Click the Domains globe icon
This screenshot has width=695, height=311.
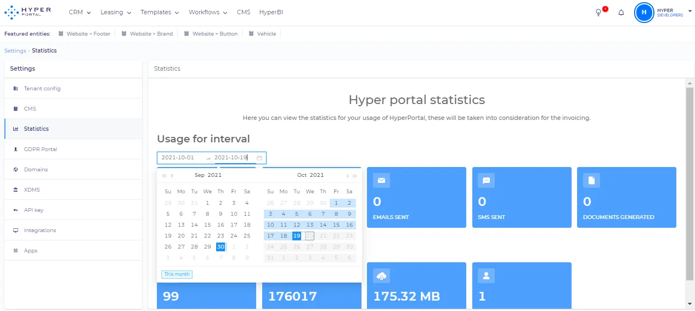click(15, 170)
